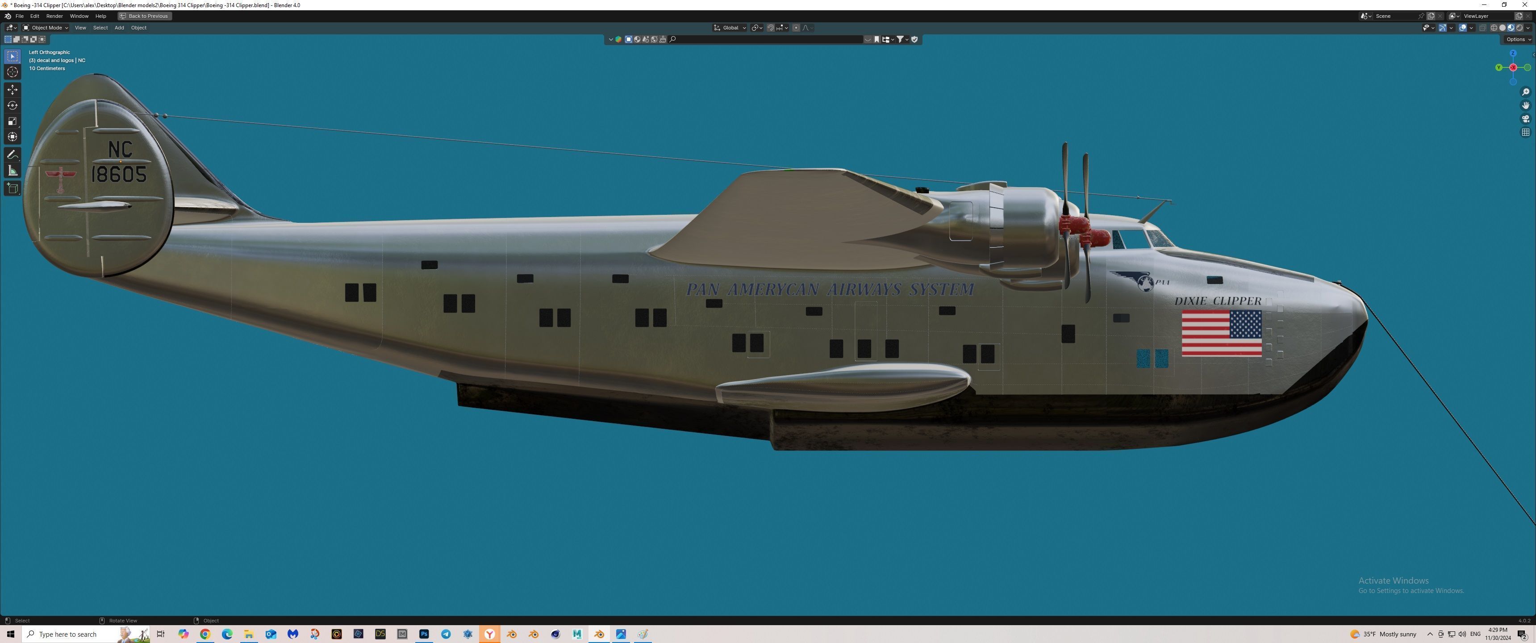
Task: Select the Transform tool
Action: point(13,137)
